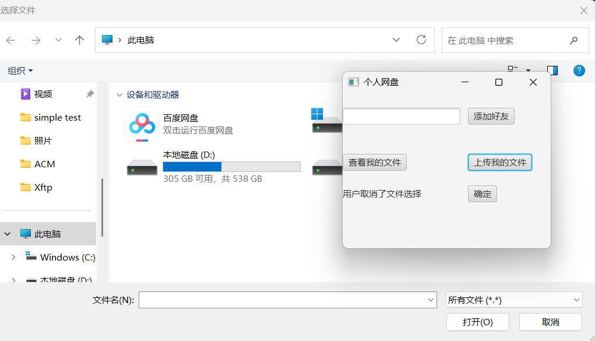Open the address bar history dropdown

tap(396, 40)
